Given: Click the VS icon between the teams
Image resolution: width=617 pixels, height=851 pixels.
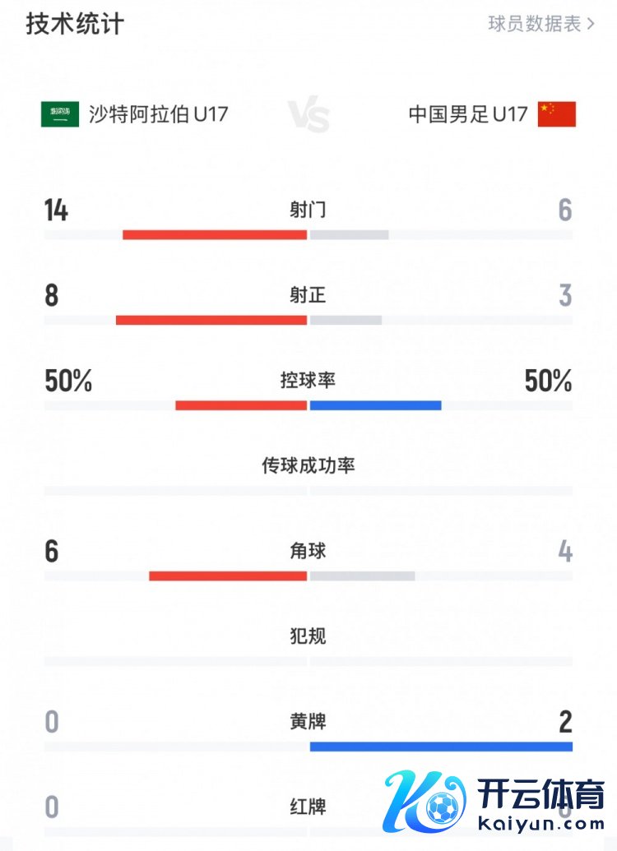Looking at the screenshot, I should coord(308,116).
